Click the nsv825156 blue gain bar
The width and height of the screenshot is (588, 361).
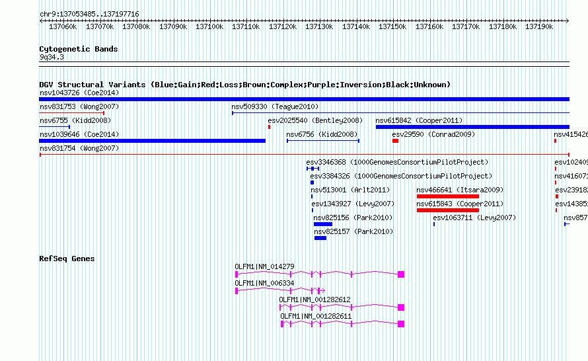(x=323, y=224)
